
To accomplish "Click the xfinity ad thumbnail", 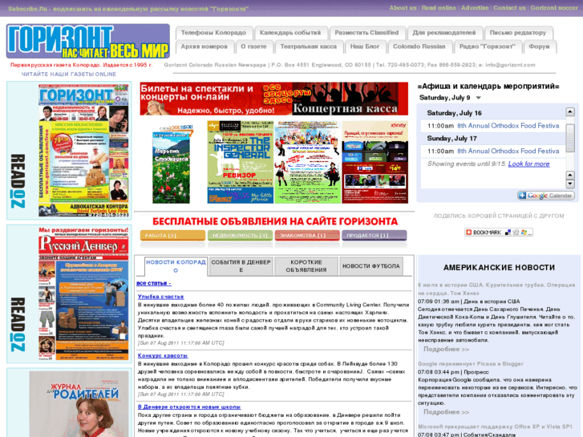I will [374, 162].
